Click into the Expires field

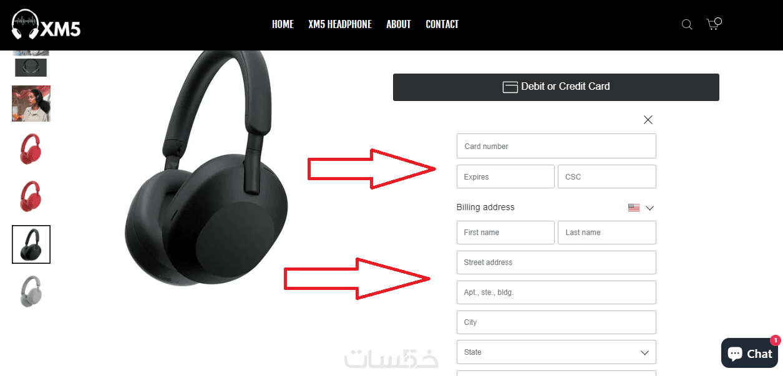point(505,176)
